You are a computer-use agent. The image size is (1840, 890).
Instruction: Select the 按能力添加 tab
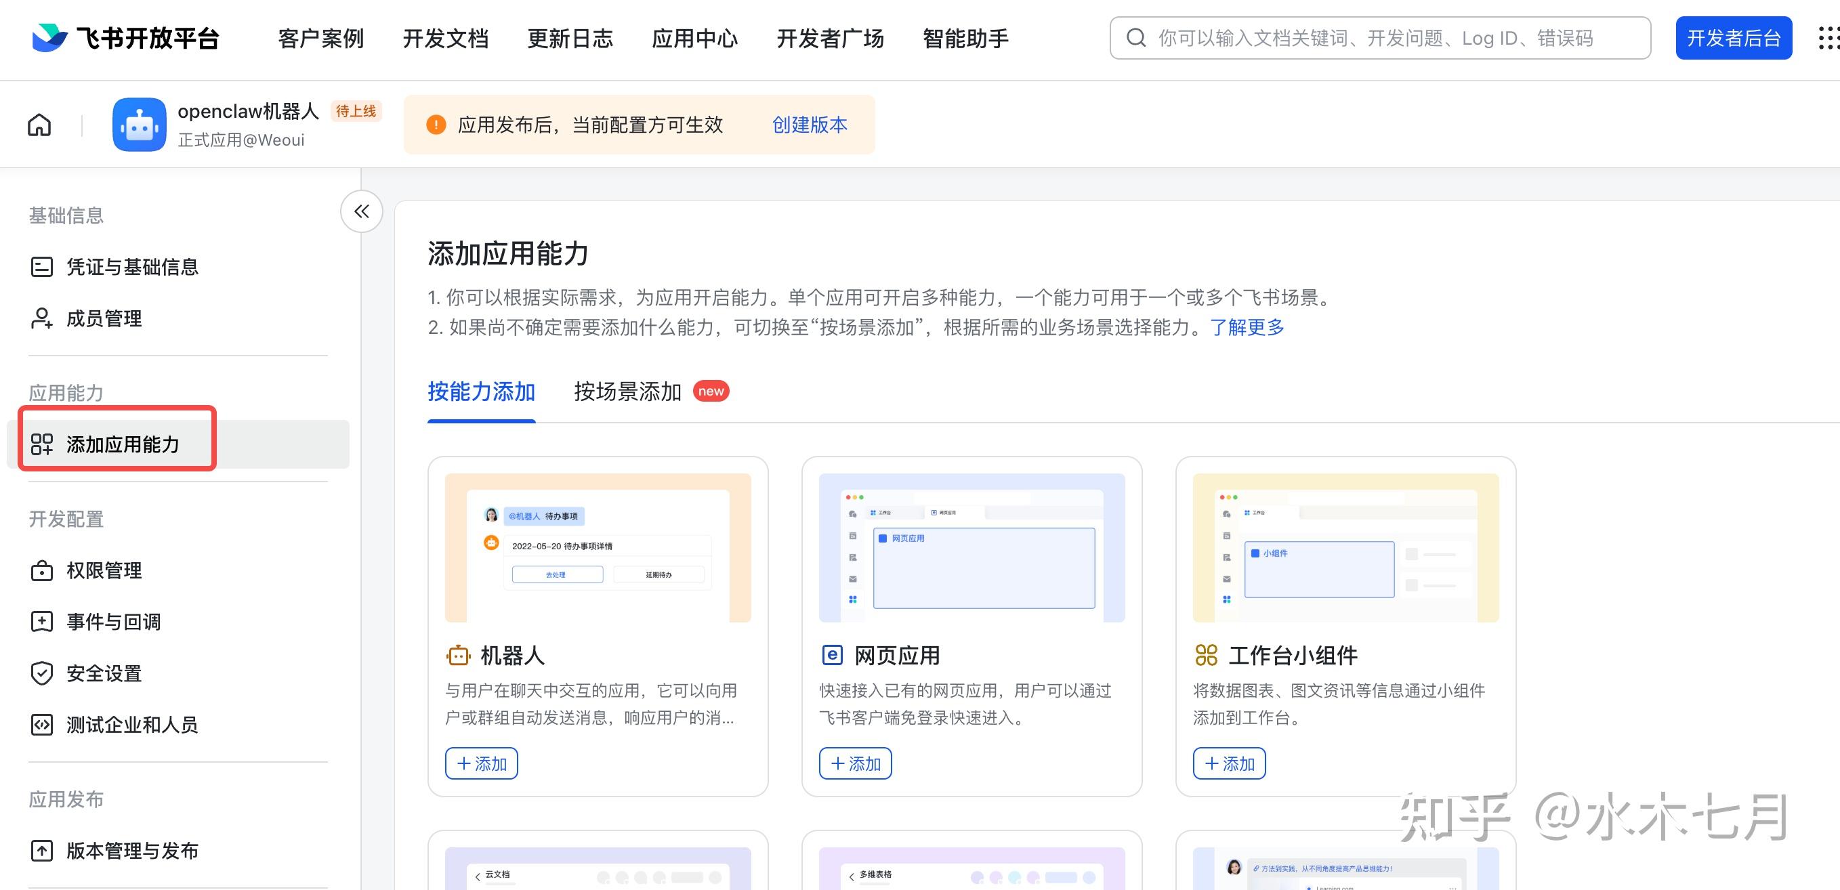coord(481,391)
